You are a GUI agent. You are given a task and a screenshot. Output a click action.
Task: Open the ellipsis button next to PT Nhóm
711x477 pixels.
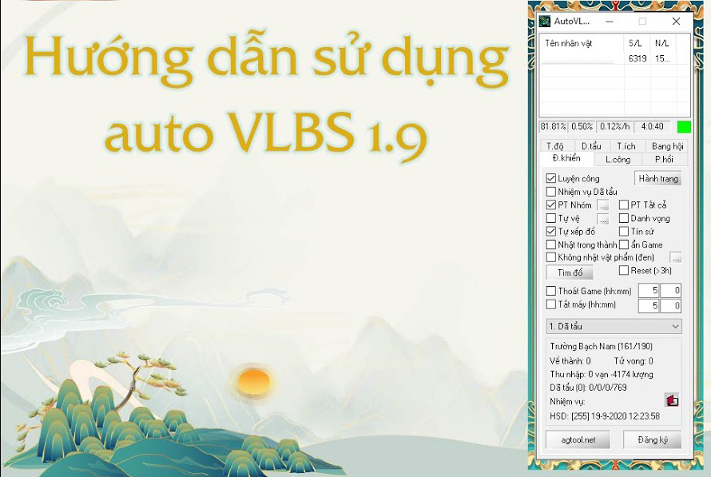(x=603, y=205)
